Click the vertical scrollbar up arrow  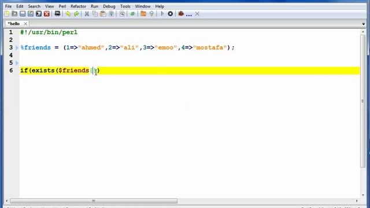tap(363, 32)
